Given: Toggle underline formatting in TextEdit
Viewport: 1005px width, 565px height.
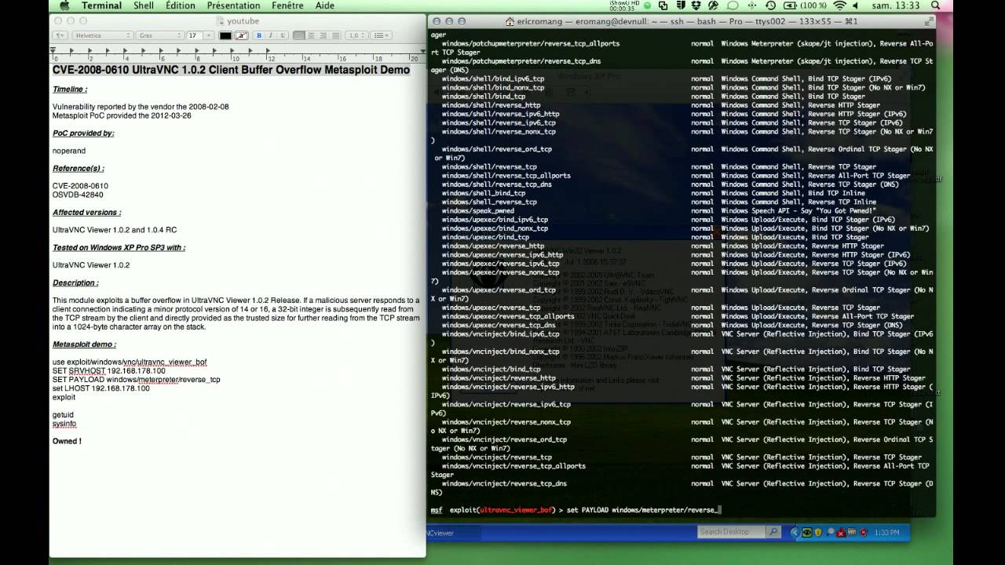Looking at the screenshot, I should 281,35.
